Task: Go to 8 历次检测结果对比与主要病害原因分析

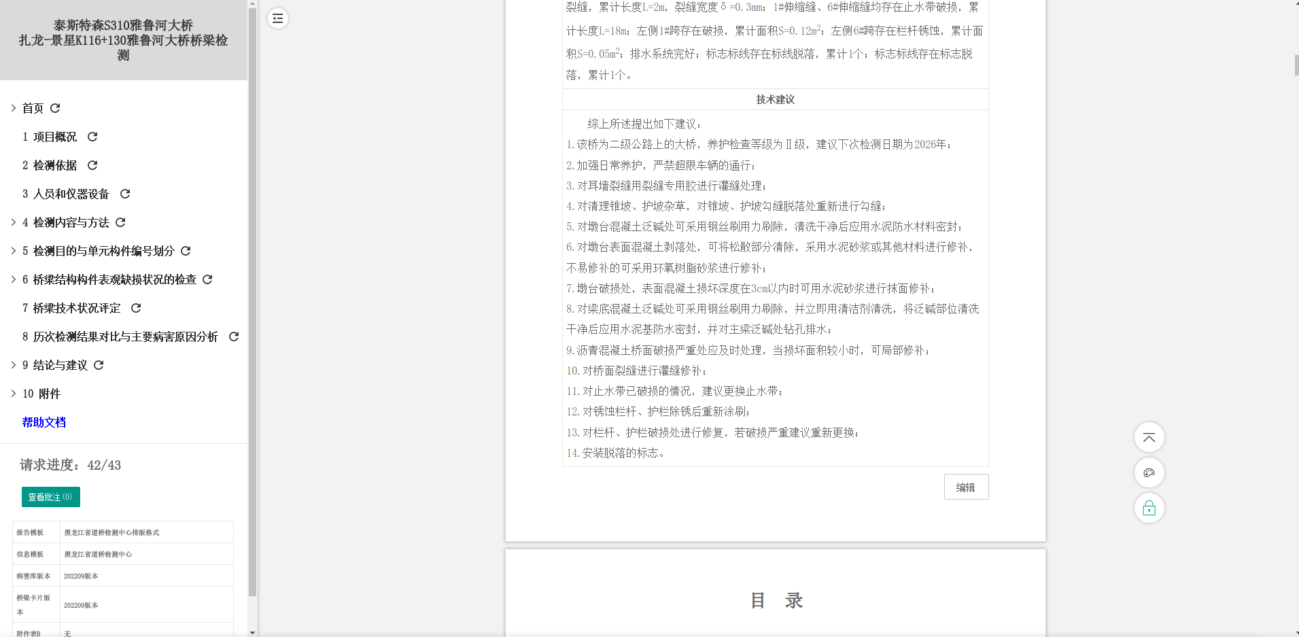Action: tap(120, 337)
